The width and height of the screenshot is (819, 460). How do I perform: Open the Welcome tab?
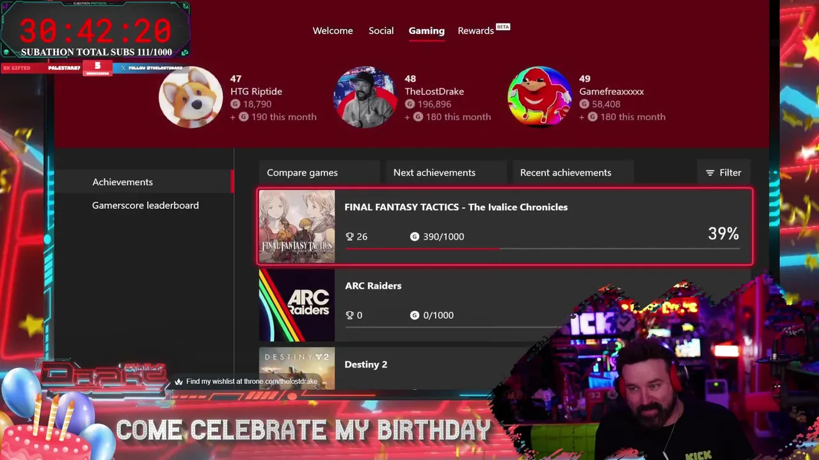pyautogui.click(x=333, y=31)
